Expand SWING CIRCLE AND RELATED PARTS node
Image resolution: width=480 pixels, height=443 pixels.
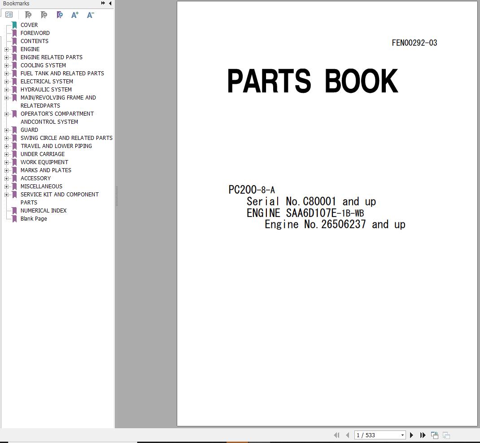[x=6, y=138]
